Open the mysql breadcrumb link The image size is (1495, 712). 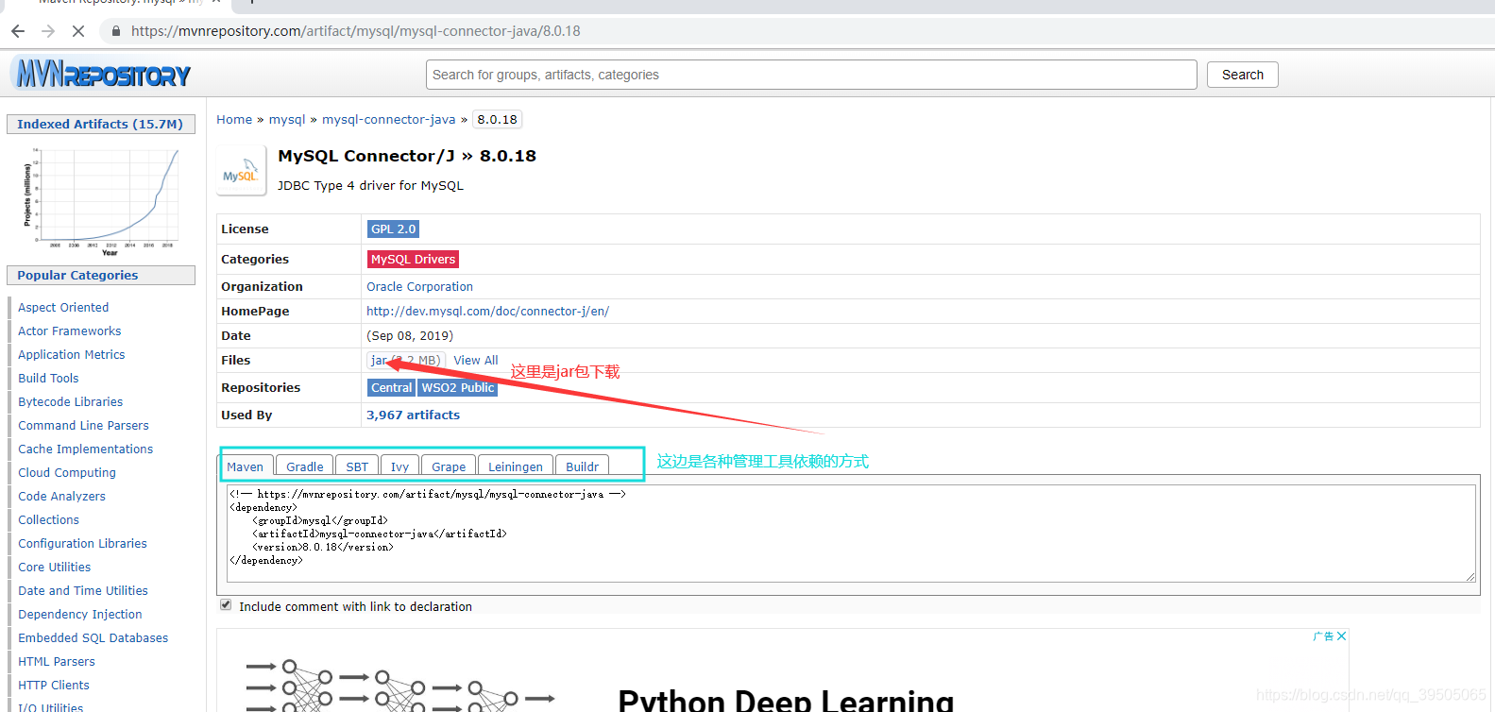(287, 120)
